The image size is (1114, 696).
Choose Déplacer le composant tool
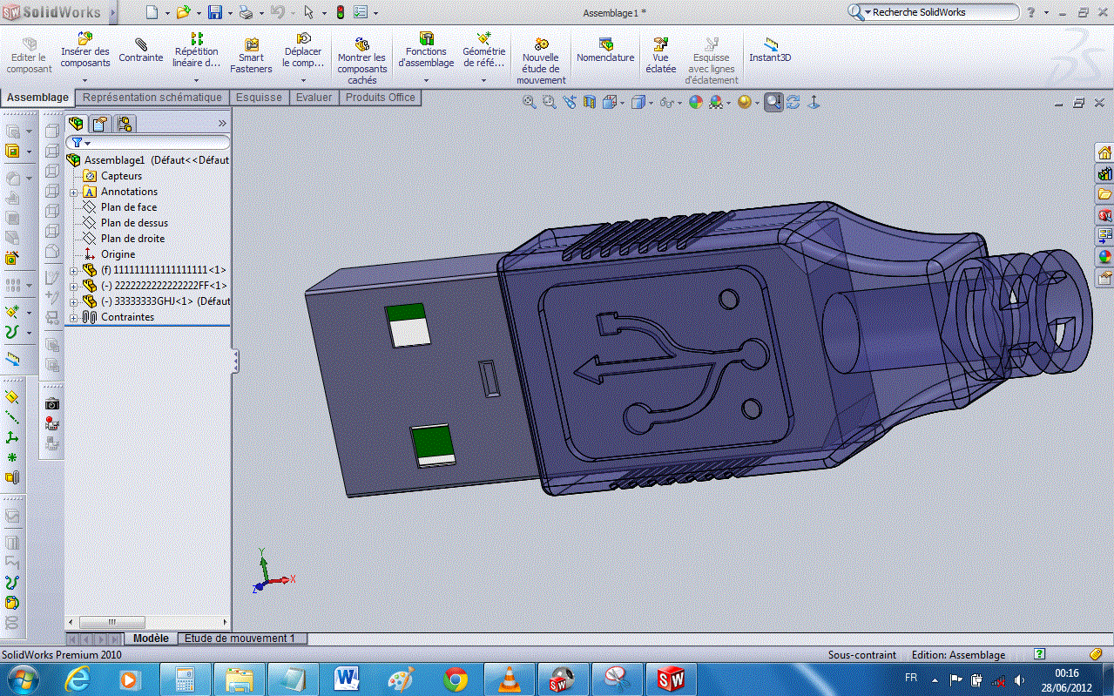pyautogui.click(x=303, y=51)
